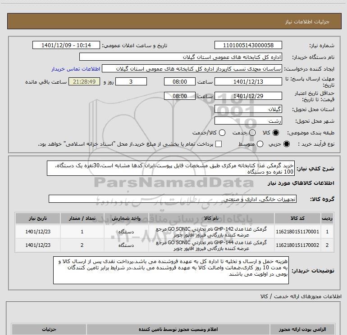Toggle the اسناد خزانه اسلامی payment checkbox

[219, 144]
